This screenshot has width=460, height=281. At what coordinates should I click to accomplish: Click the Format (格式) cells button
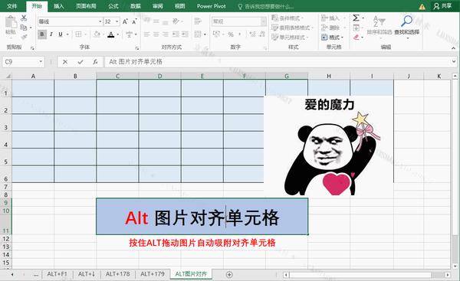point(333,38)
